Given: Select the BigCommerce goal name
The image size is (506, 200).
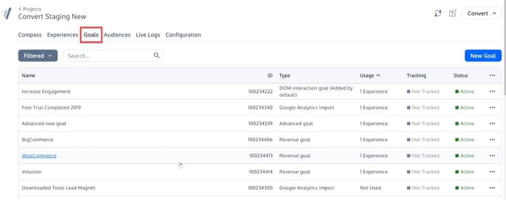Looking at the screenshot, I should 37,140.
